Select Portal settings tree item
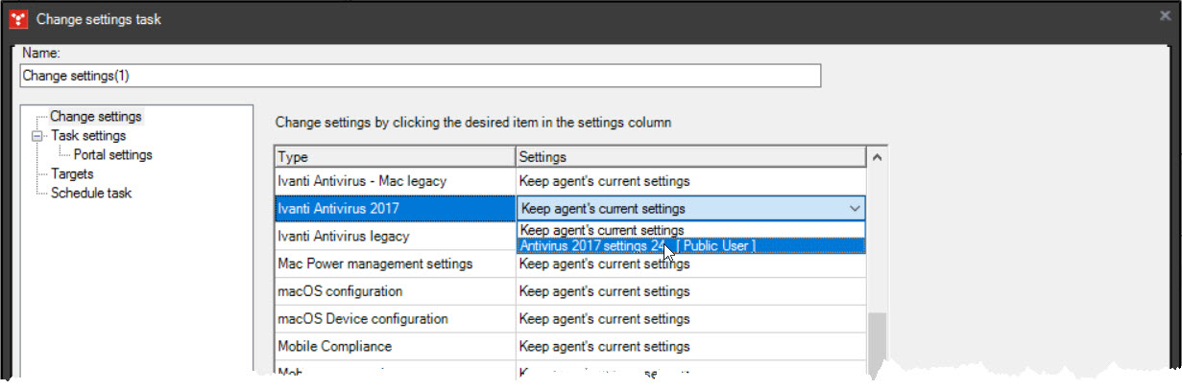Image resolution: width=1182 pixels, height=389 pixels. point(112,155)
